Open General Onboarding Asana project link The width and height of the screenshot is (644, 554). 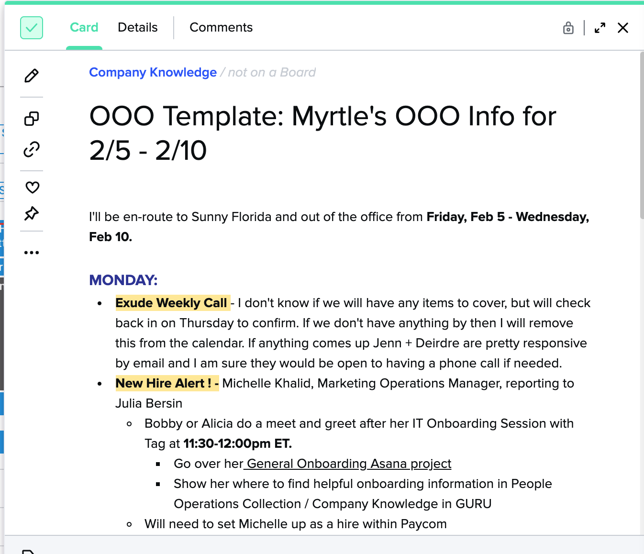point(349,464)
